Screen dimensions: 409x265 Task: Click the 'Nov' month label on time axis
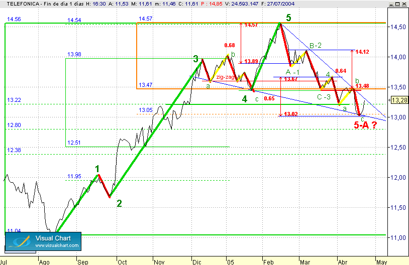[159, 262]
